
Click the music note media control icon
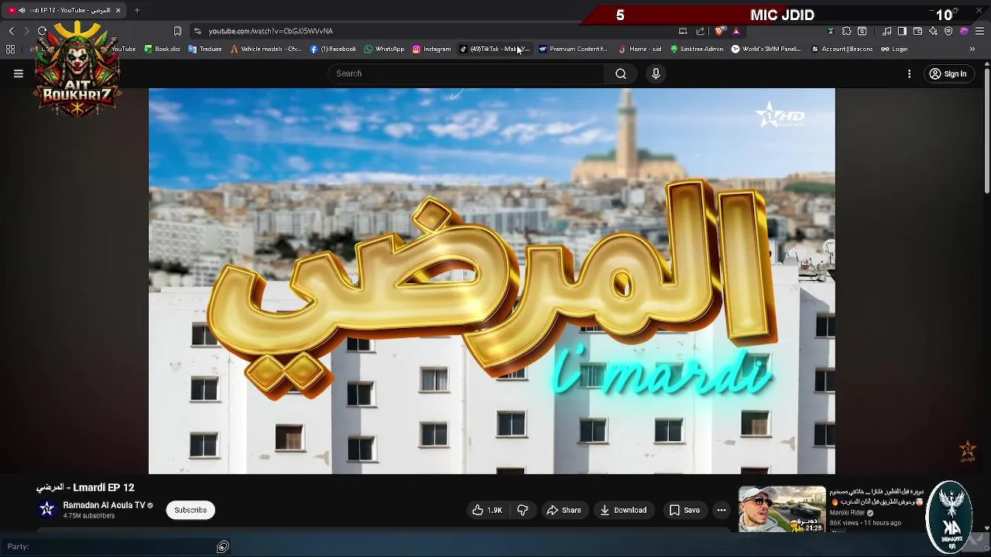click(x=887, y=31)
